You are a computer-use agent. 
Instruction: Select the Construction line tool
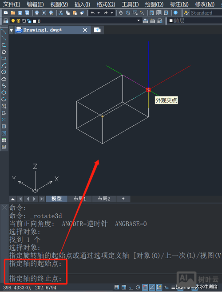pyautogui.click(x=4, y=38)
